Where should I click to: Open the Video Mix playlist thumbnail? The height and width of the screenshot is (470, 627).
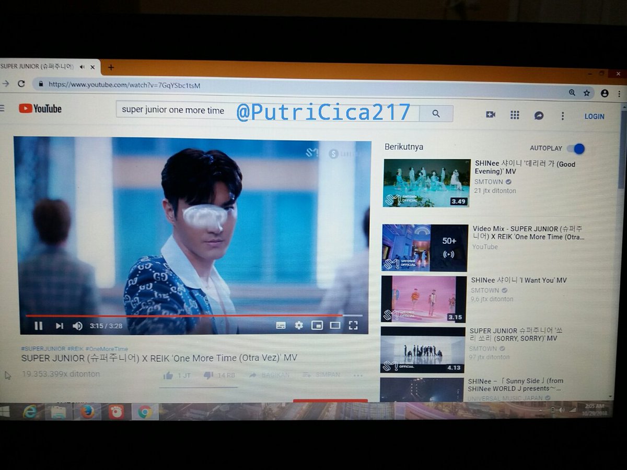tap(425, 248)
